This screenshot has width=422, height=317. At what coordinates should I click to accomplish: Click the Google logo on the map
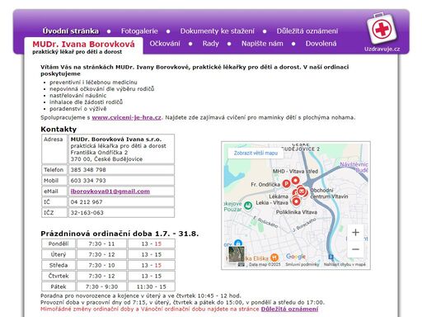tap(296, 257)
